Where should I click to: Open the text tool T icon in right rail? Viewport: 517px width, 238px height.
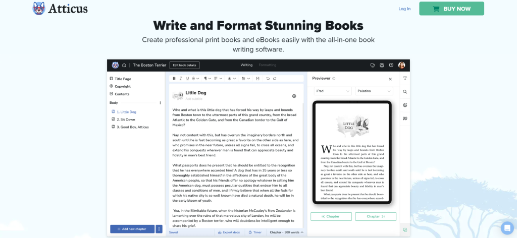(x=405, y=79)
